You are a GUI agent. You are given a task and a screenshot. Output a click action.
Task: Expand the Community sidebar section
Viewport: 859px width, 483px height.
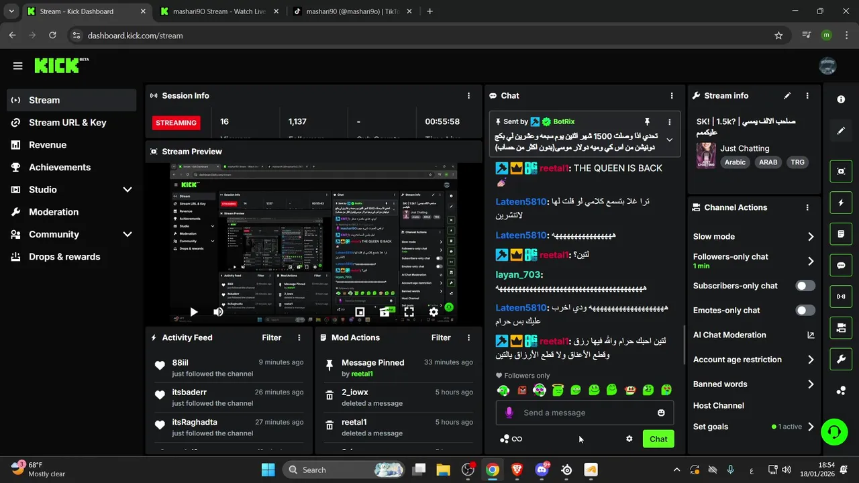click(128, 234)
